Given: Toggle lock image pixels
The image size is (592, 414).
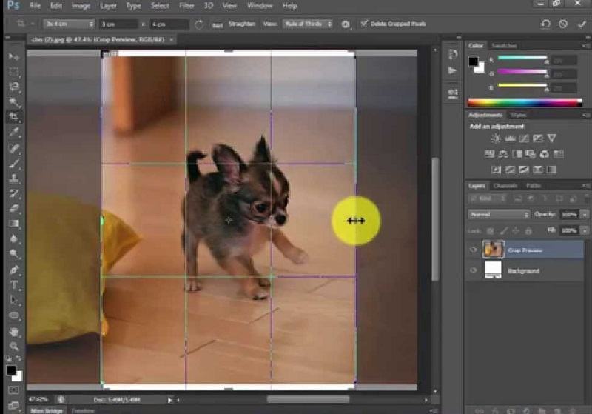Looking at the screenshot, I should (x=504, y=230).
